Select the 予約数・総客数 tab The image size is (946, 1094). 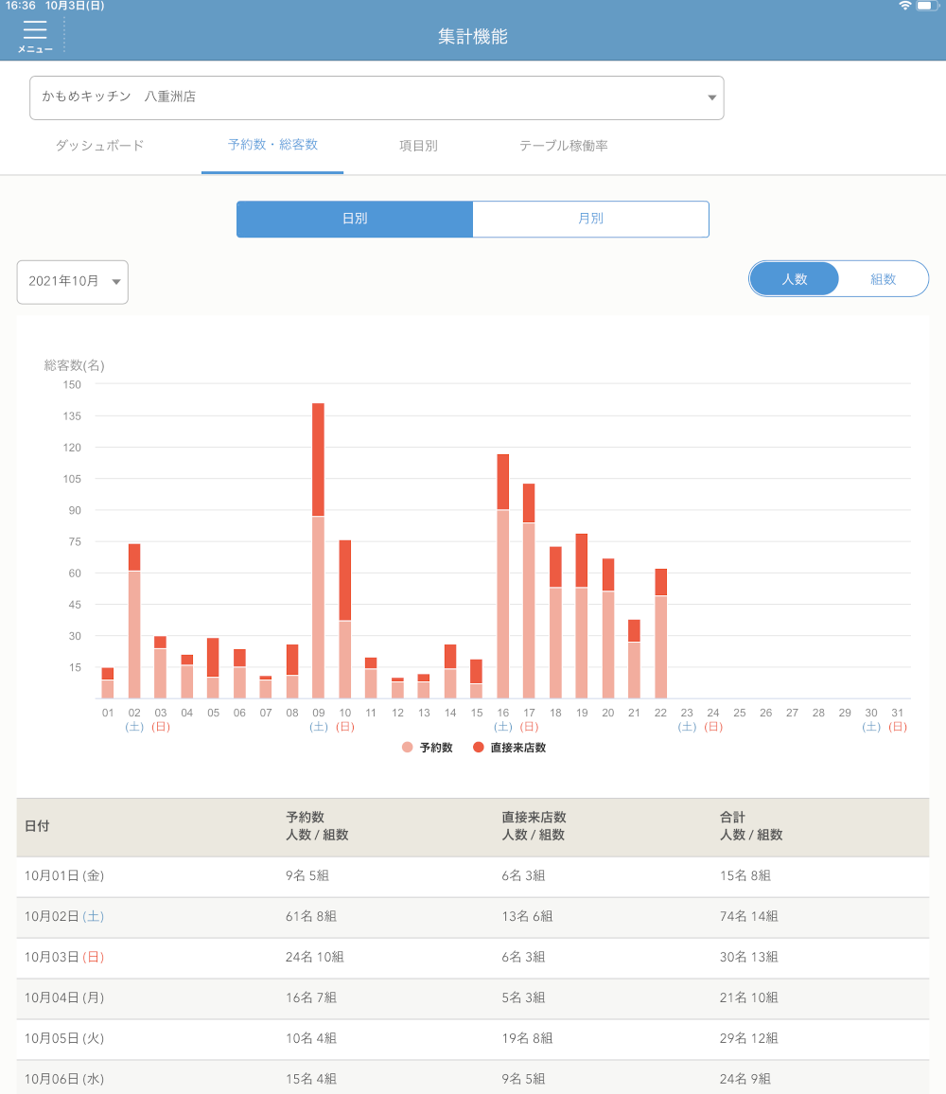click(272, 146)
